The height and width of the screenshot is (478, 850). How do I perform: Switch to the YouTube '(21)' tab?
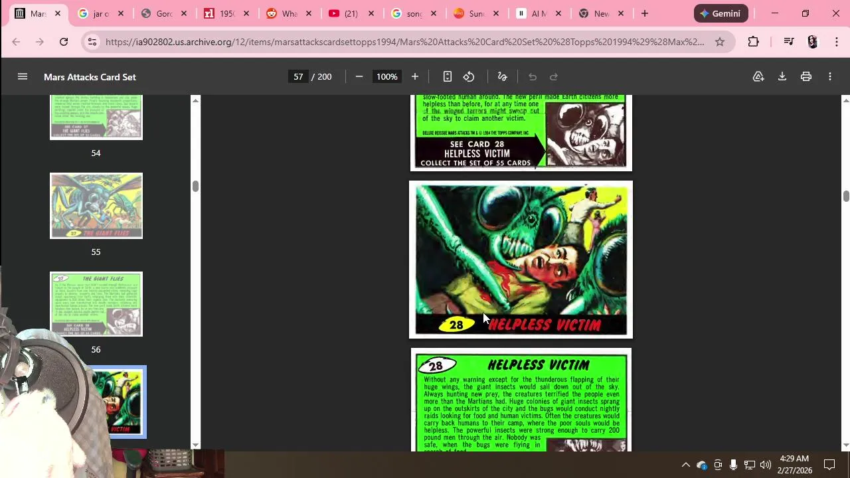point(351,13)
